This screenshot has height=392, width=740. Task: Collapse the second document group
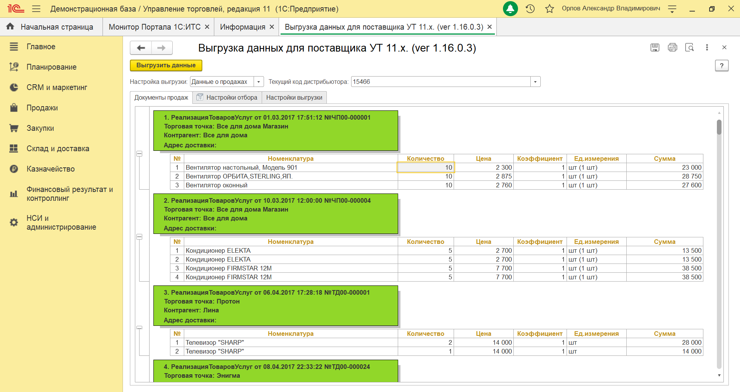coord(140,237)
